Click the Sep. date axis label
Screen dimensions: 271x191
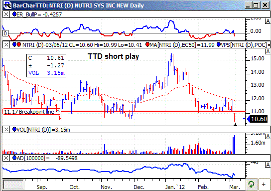click(x=42, y=187)
